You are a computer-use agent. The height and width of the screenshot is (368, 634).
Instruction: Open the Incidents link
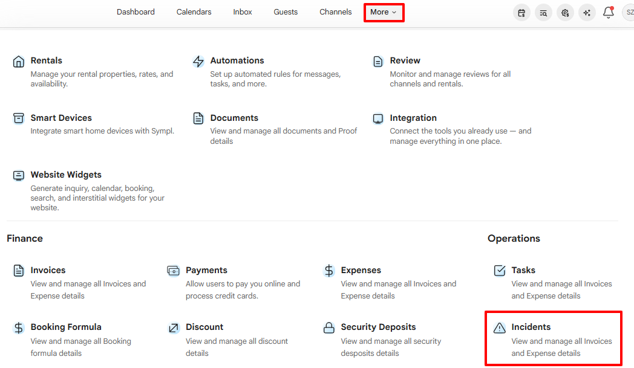pyautogui.click(x=531, y=327)
